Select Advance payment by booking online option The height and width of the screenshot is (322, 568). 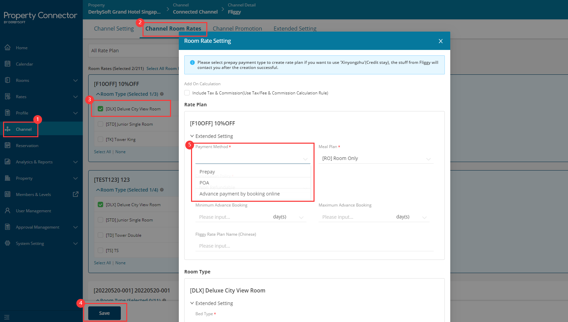[253, 194]
